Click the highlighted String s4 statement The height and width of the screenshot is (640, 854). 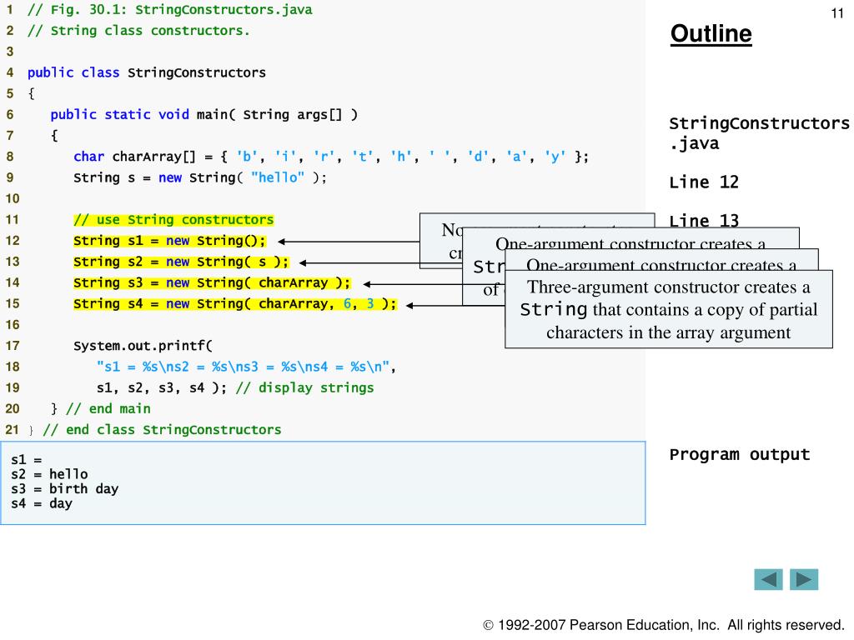pos(234,303)
